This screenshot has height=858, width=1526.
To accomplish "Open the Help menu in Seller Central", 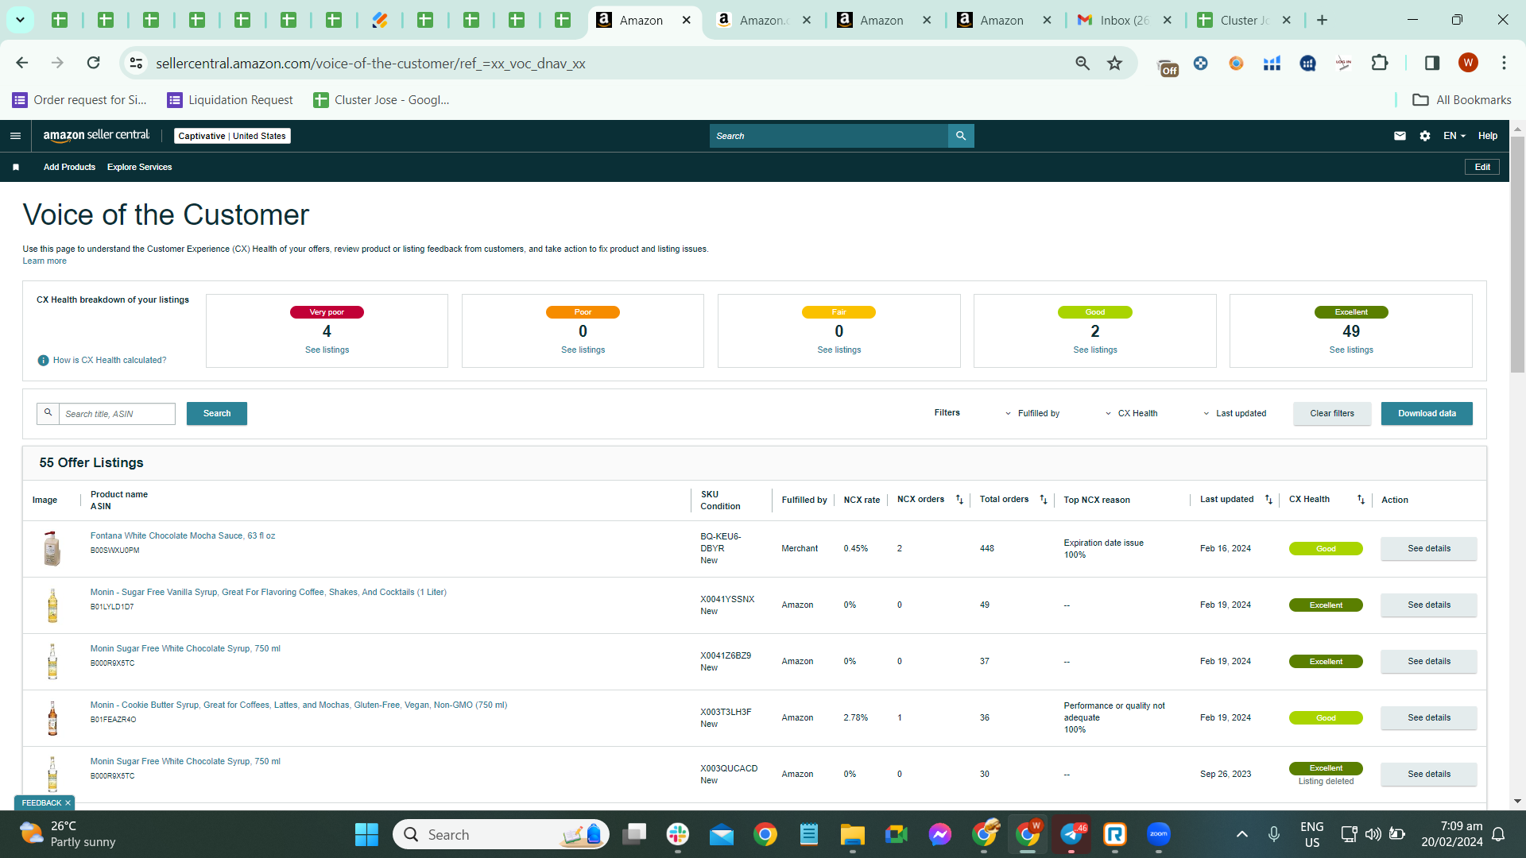I will pos(1488,136).
